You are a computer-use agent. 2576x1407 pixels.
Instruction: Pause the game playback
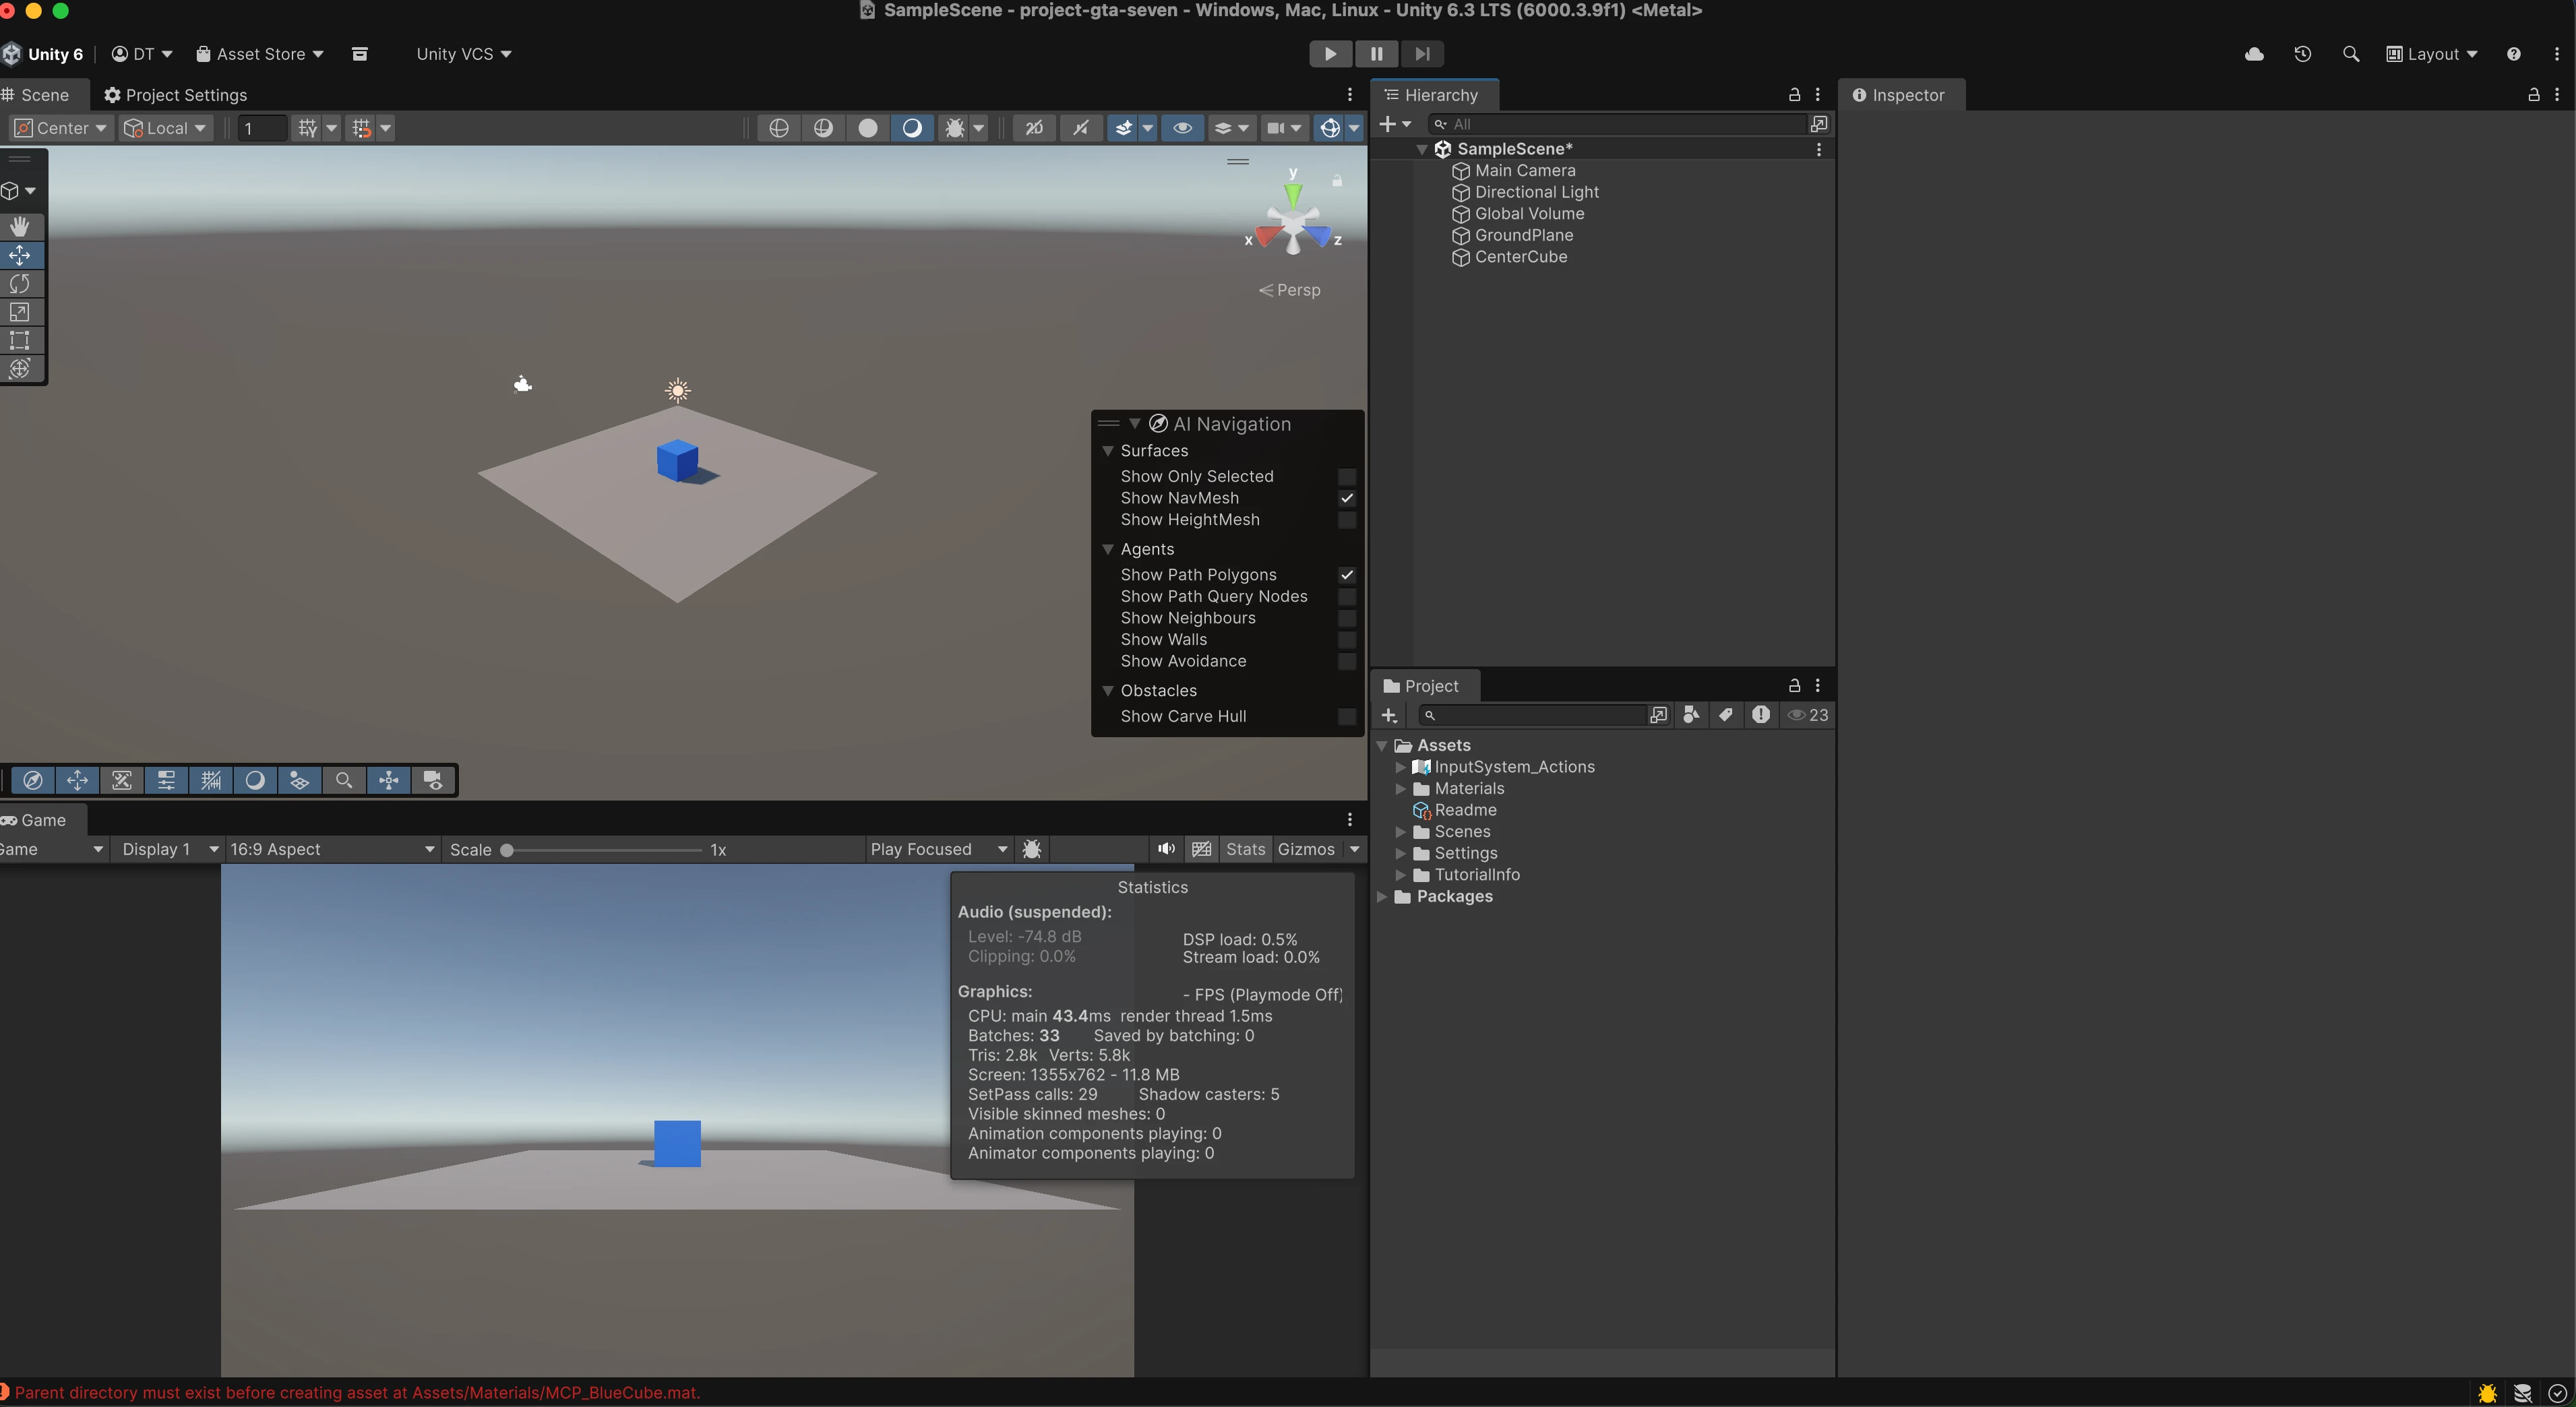tap(1376, 54)
